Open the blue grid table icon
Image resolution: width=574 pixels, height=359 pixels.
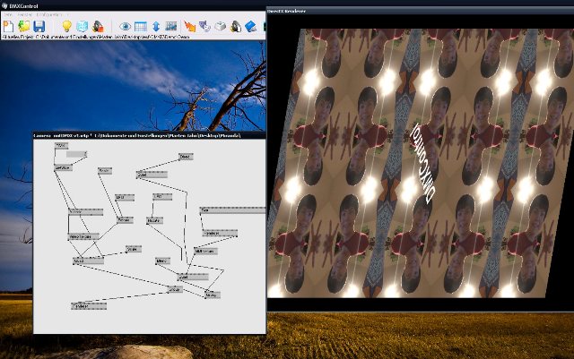[141, 27]
